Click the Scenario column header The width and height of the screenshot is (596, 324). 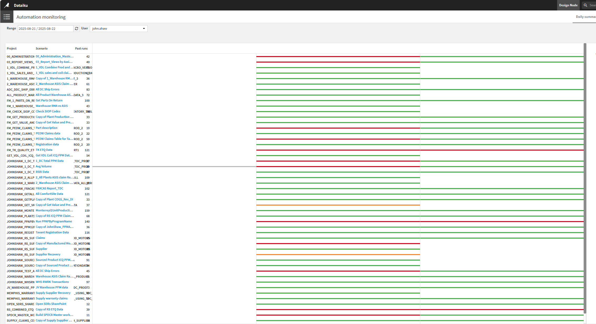point(42,48)
